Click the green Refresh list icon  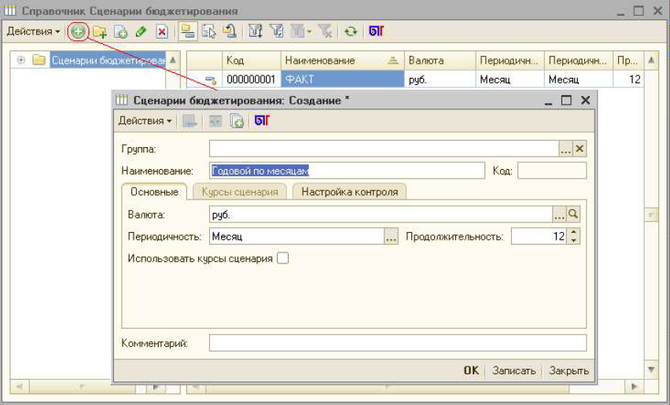351,31
